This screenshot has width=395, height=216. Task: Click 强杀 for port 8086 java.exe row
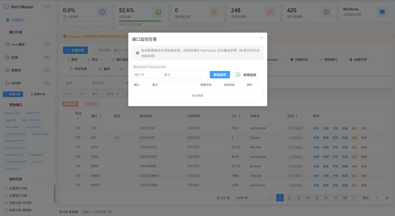[x=364, y=166]
